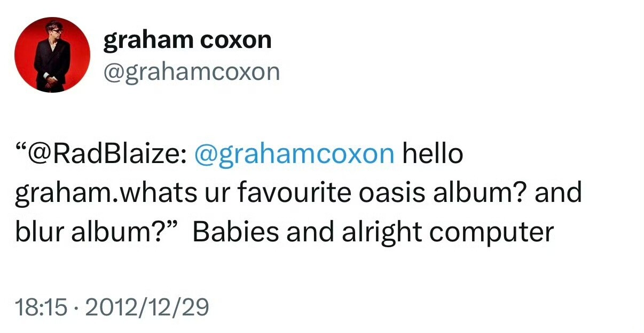The width and height of the screenshot is (644, 333).
Task: Open the @grahamcoxon handle under the name
Action: (x=191, y=71)
